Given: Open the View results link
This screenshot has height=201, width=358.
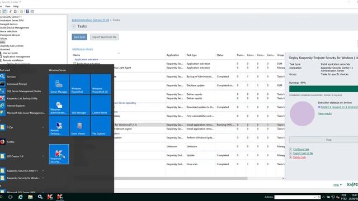Looking at the screenshot, I should pyautogui.click(x=324, y=113).
